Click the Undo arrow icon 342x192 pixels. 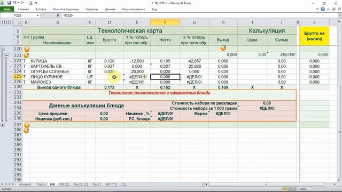pos(14,3)
